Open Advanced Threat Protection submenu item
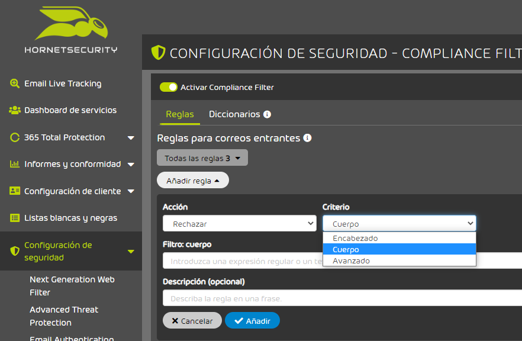This screenshot has width=522, height=341. (x=64, y=316)
